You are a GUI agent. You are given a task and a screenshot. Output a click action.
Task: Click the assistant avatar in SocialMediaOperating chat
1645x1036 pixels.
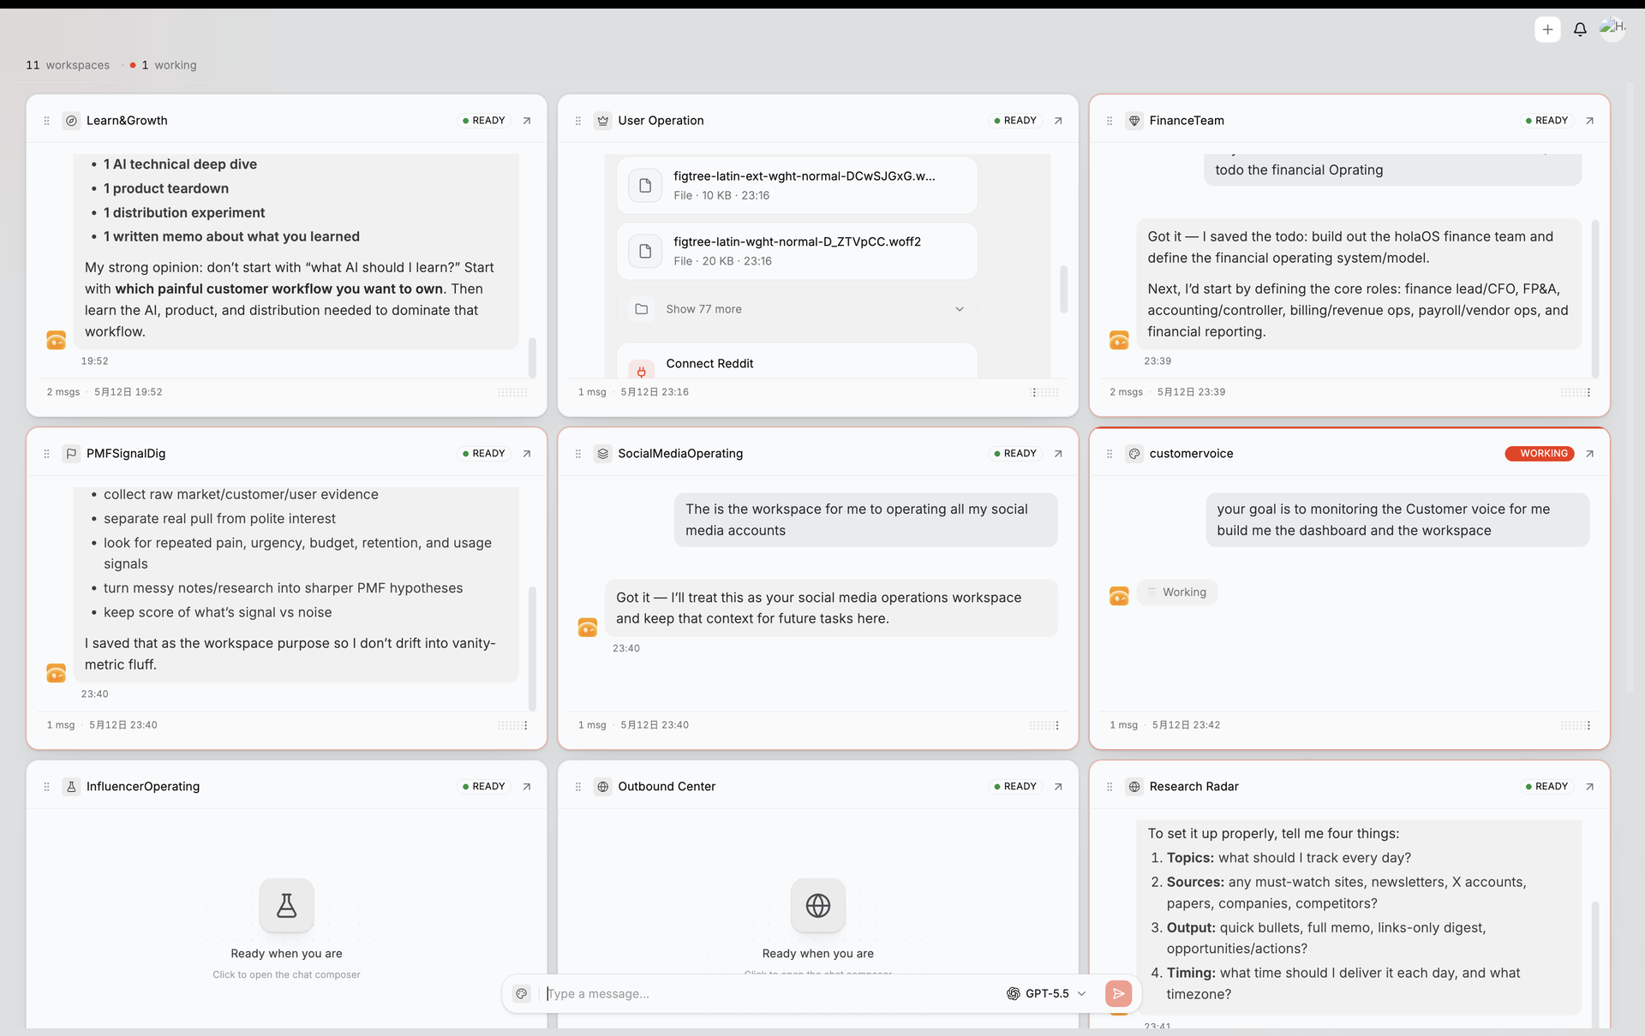[x=588, y=628]
